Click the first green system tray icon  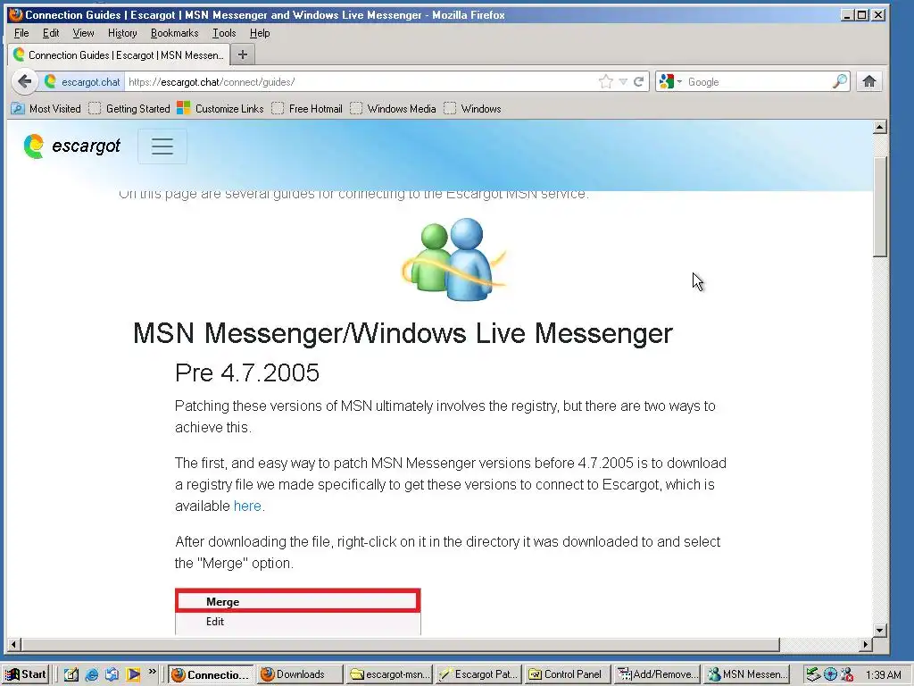tap(813, 675)
